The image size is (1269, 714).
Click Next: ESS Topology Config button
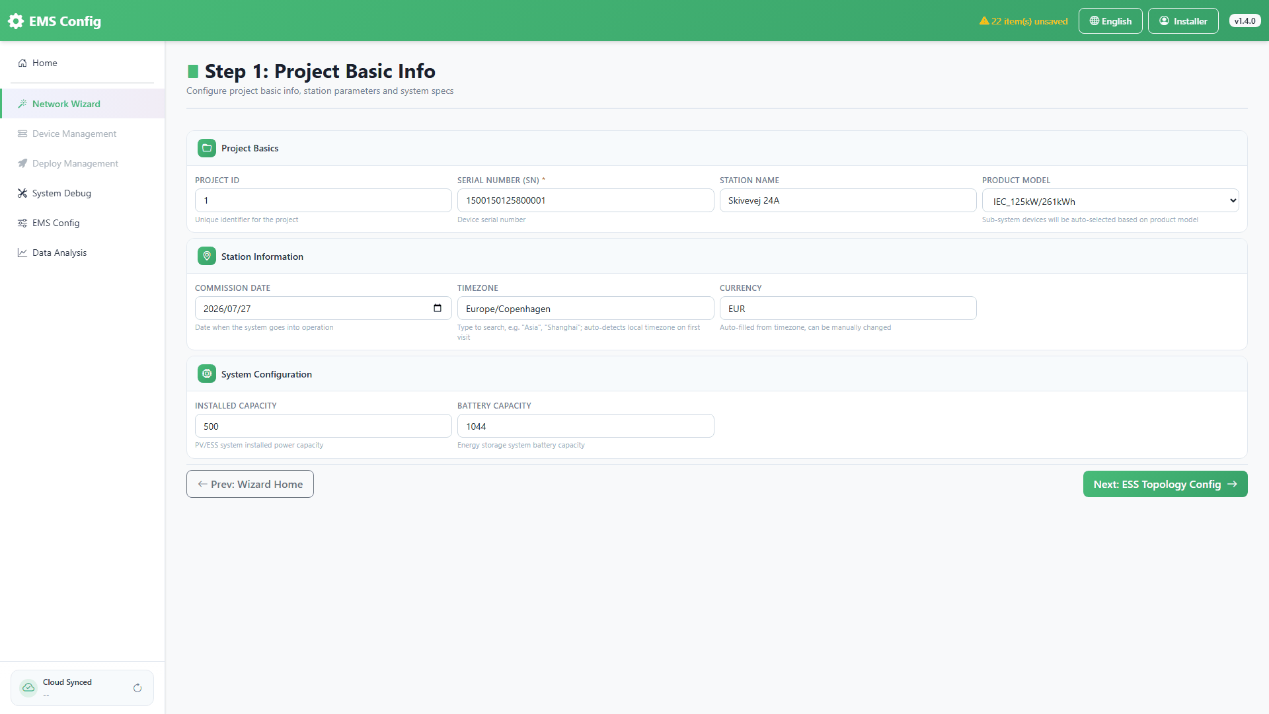point(1165,484)
